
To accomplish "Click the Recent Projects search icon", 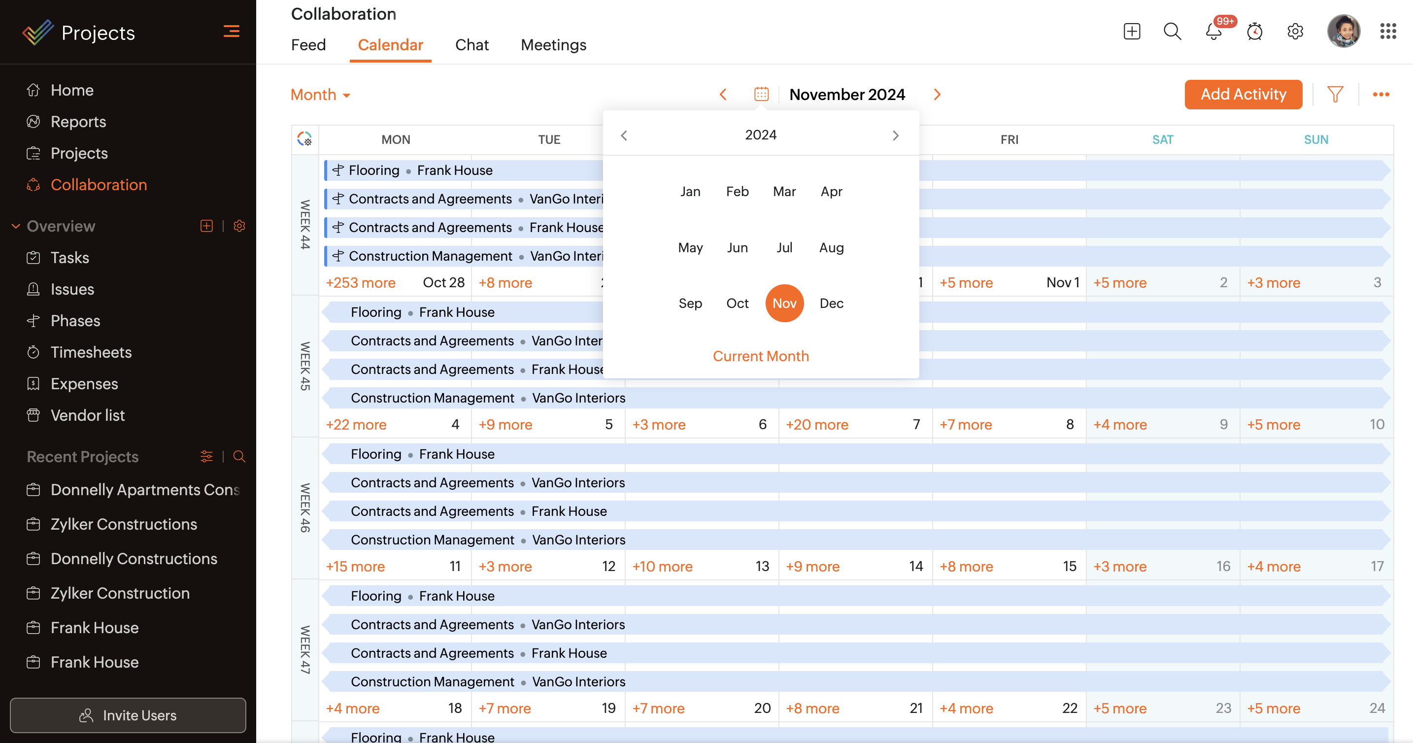I will click(239, 457).
